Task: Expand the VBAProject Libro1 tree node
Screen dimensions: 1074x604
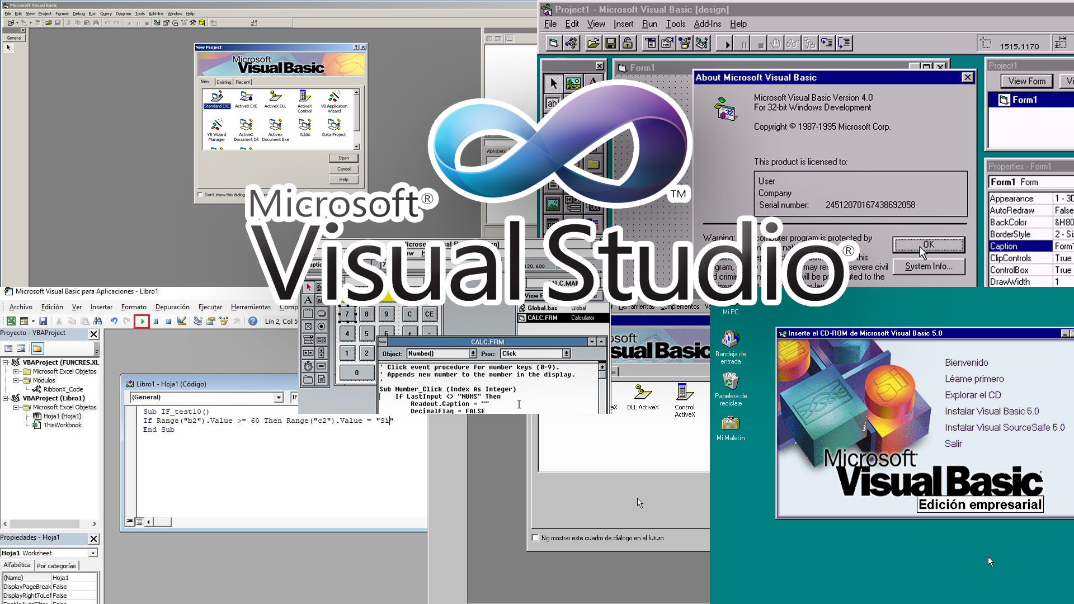Action: (6, 398)
